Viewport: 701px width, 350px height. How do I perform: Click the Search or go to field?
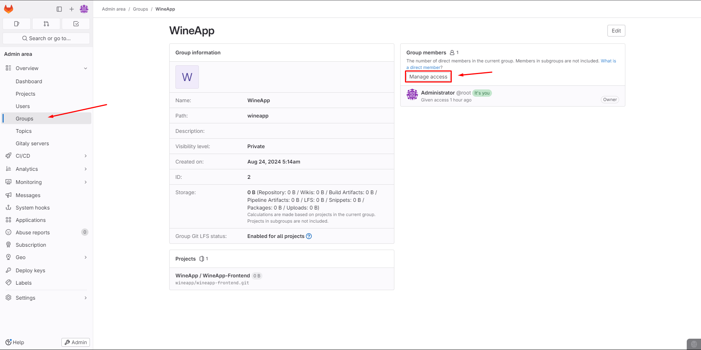[x=46, y=38]
